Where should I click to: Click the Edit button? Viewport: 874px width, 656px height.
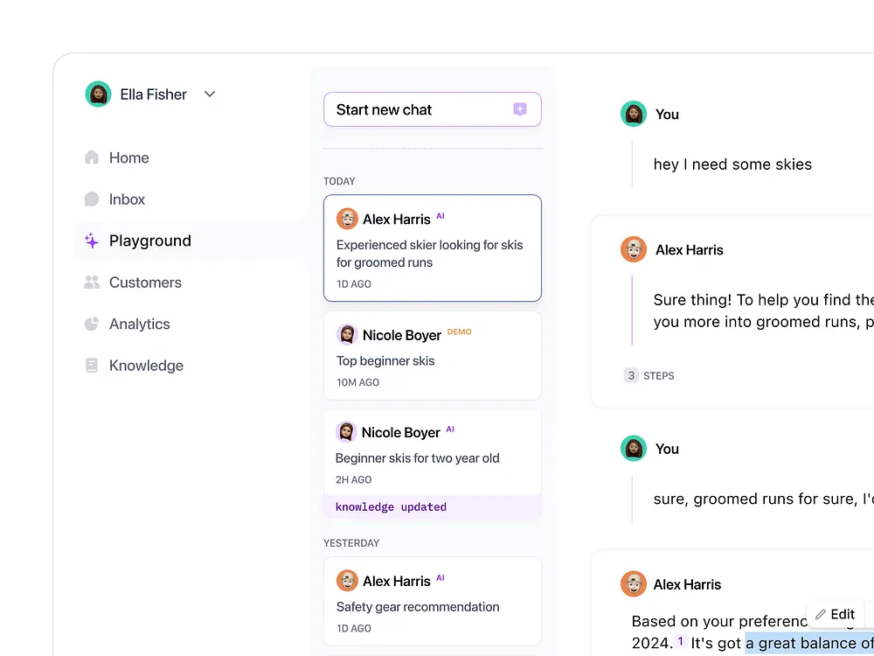click(x=835, y=614)
